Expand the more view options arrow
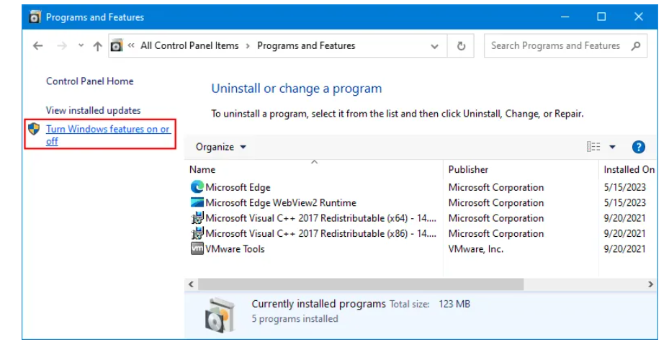 (612, 147)
